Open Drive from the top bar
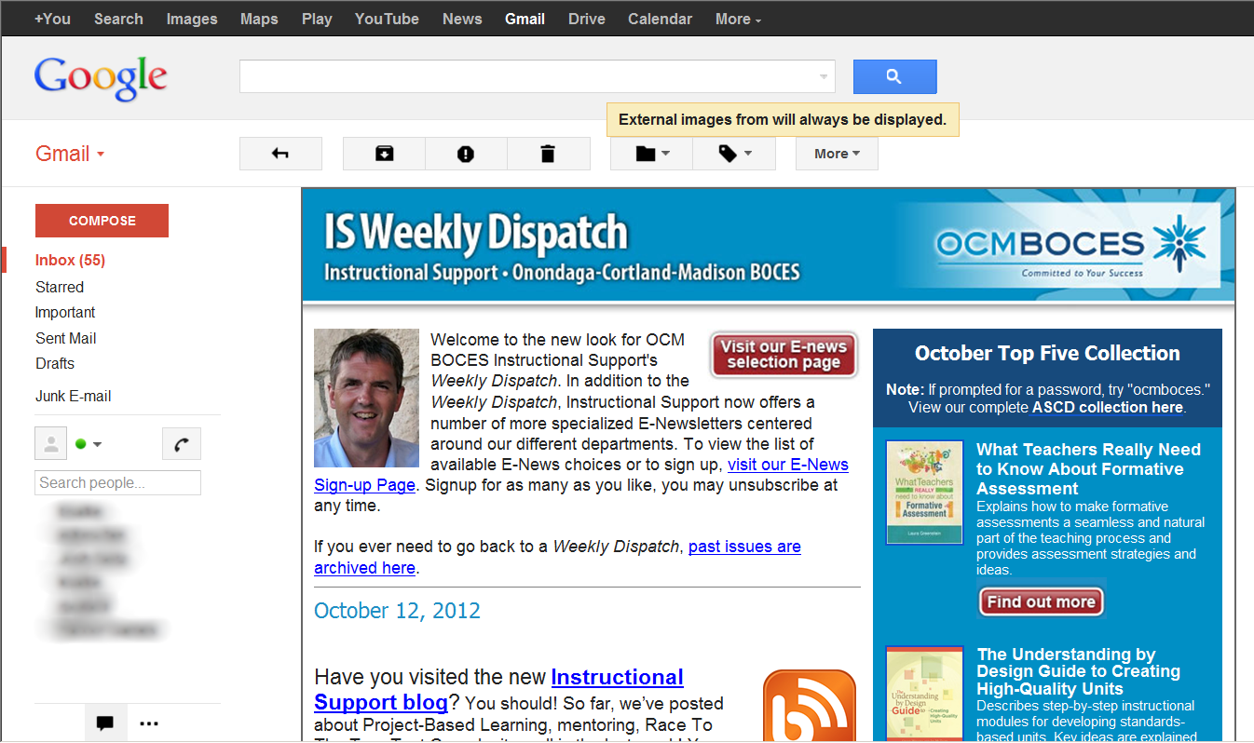 pos(586,19)
